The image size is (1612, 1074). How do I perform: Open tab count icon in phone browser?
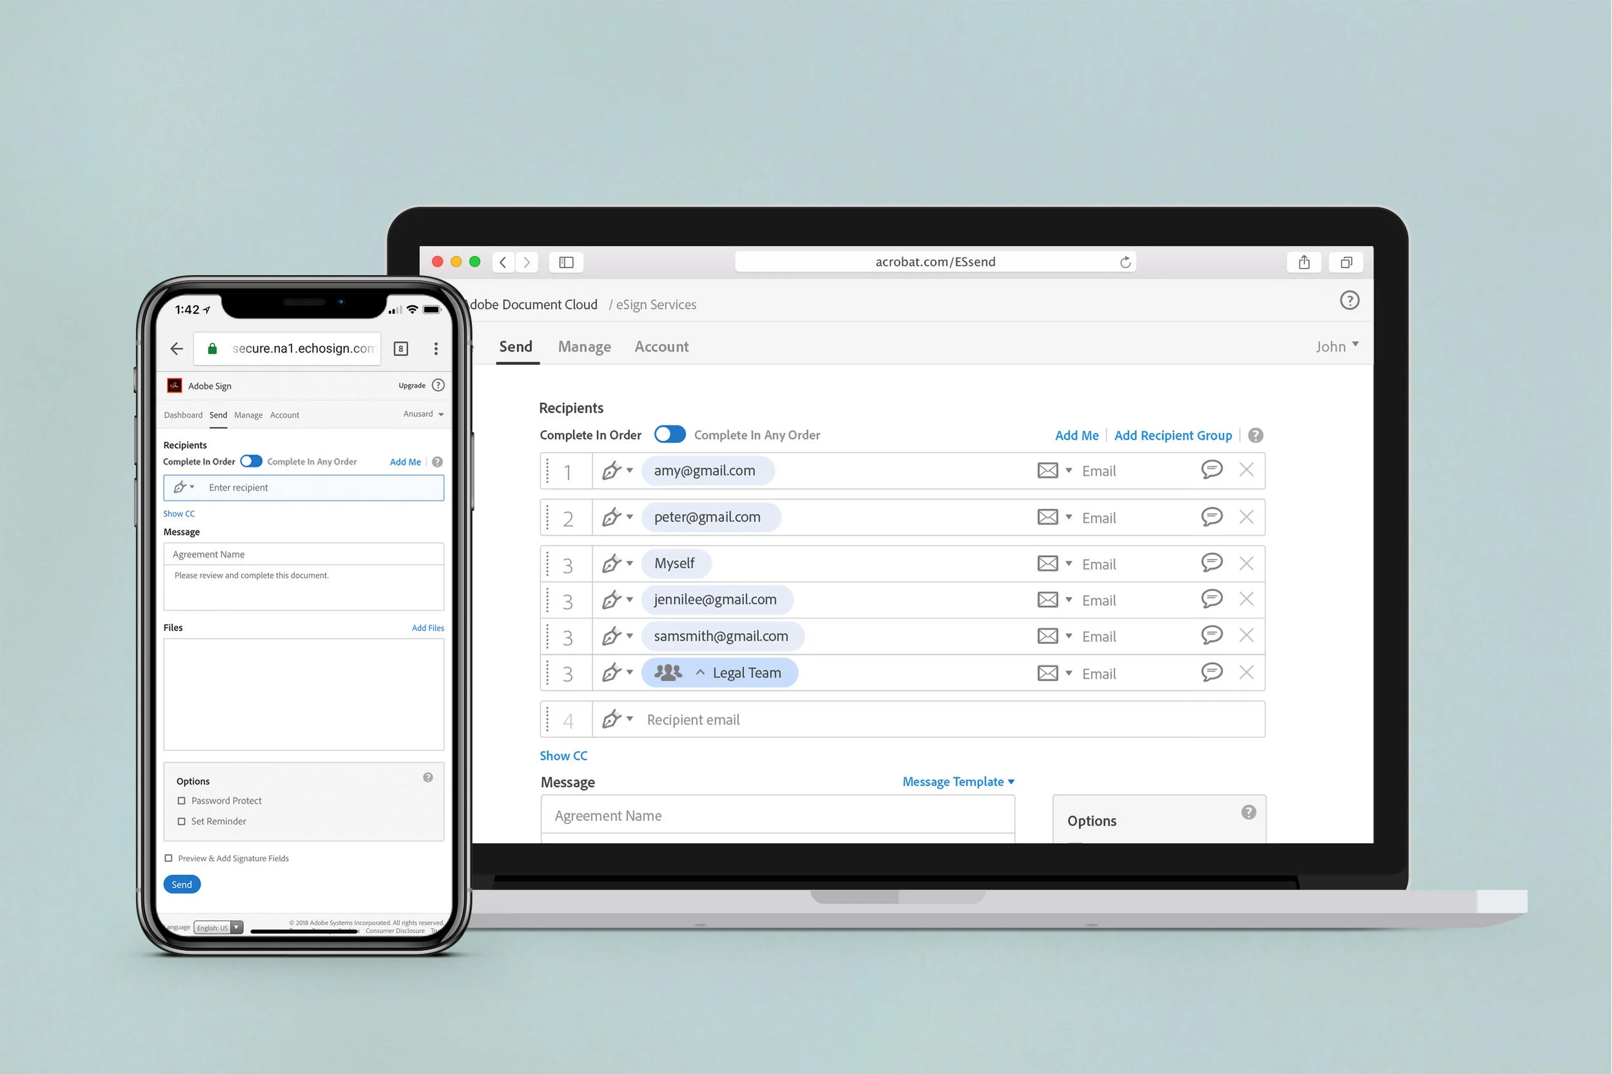(401, 349)
